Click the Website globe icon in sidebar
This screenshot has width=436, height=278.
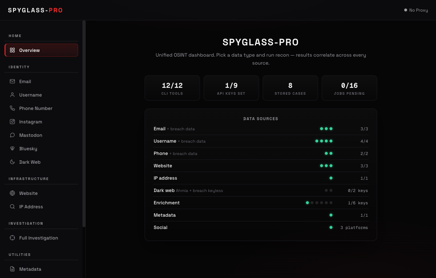coord(12,193)
